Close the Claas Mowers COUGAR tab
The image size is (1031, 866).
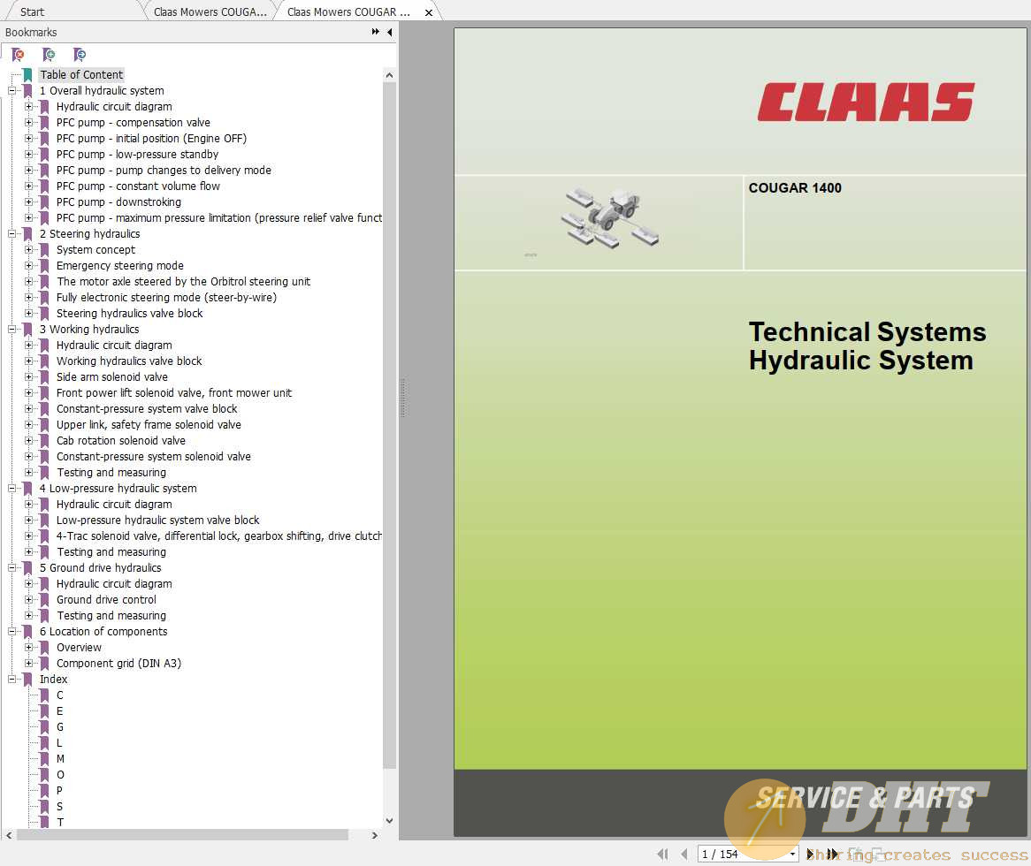coord(429,12)
